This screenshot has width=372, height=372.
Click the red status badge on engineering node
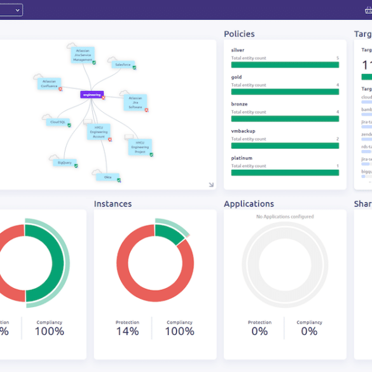point(104,97)
